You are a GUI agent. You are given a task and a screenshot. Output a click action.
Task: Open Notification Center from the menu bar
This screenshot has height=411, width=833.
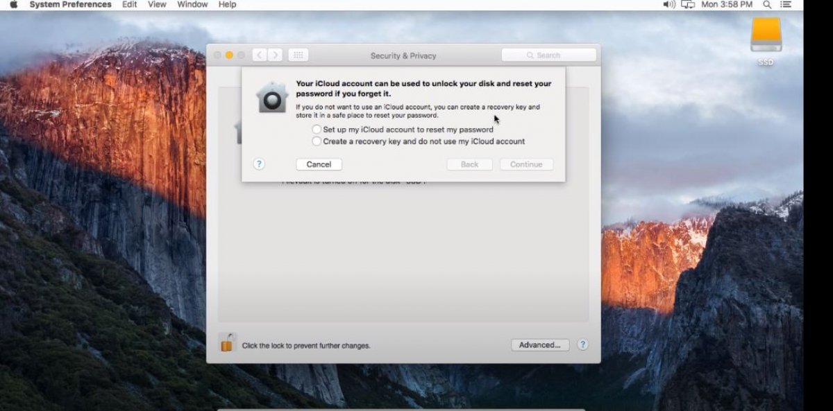[786, 5]
